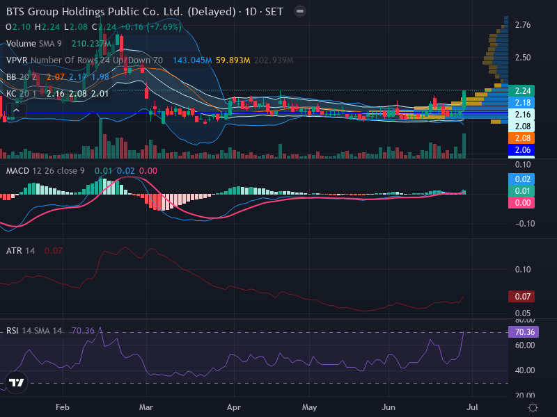Open the MACD 12 26 close 9 legend
The image size is (557, 417).
45,170
